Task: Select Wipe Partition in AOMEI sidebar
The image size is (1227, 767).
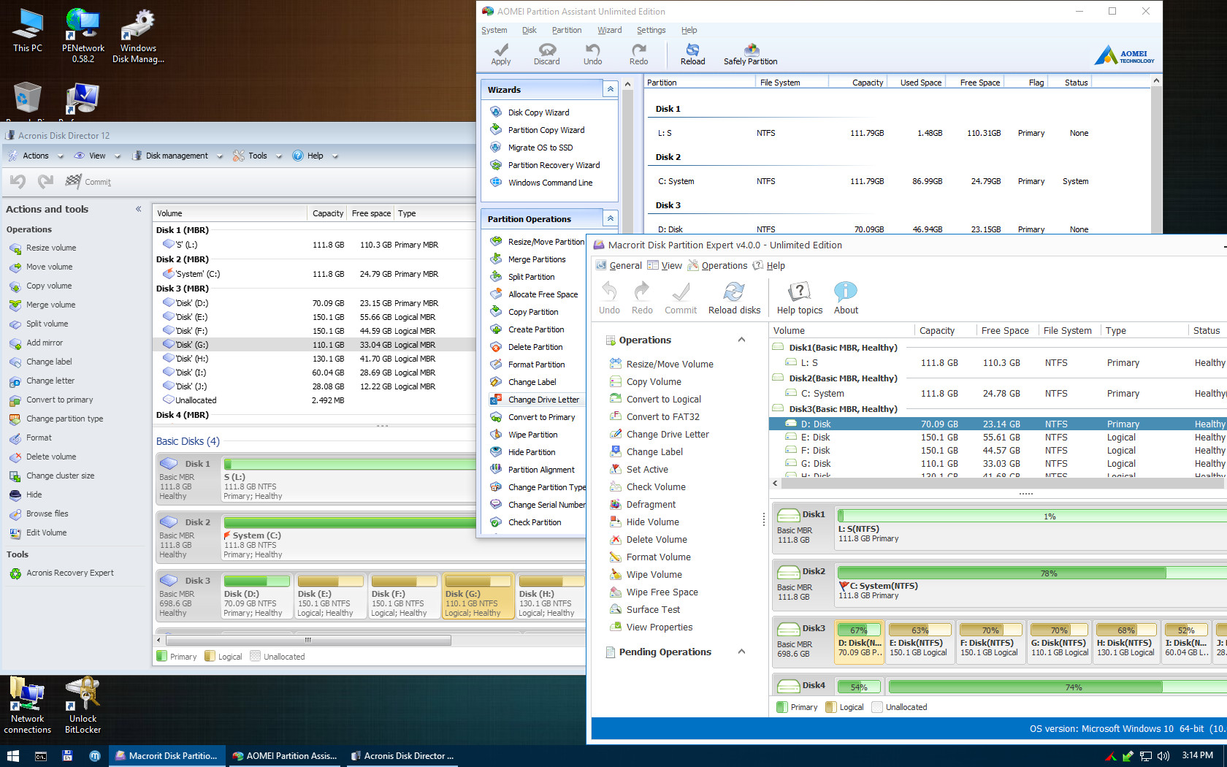Action: point(532,435)
